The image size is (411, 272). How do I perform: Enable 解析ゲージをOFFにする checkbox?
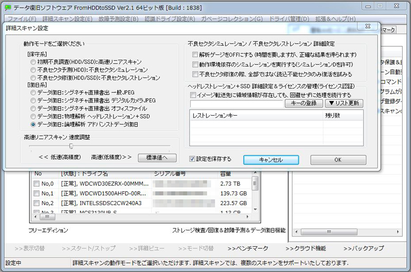[195, 55]
